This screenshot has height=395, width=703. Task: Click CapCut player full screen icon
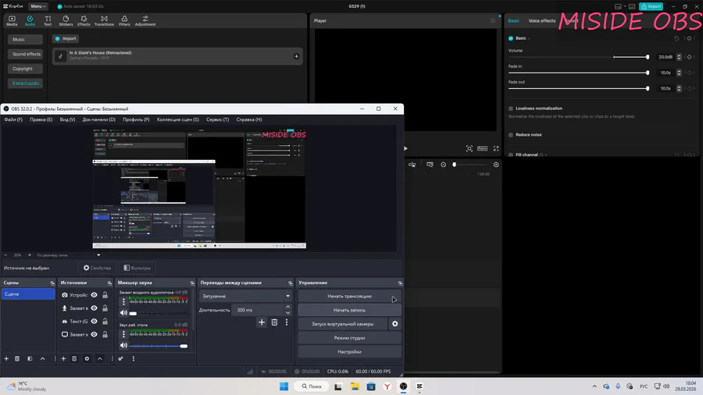pos(496,148)
